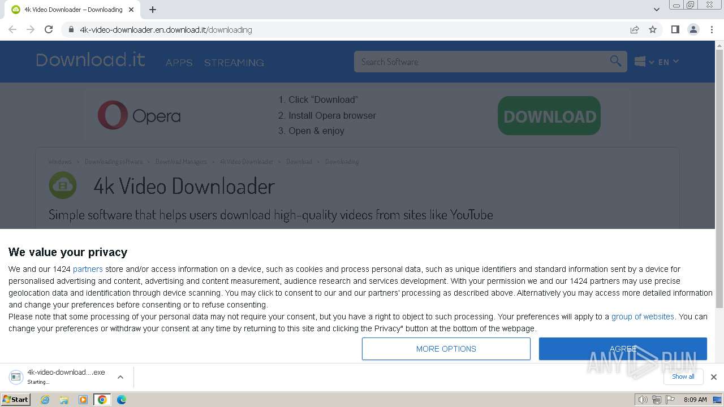
Task: Open the STREAMING menu item
Action: (234, 63)
